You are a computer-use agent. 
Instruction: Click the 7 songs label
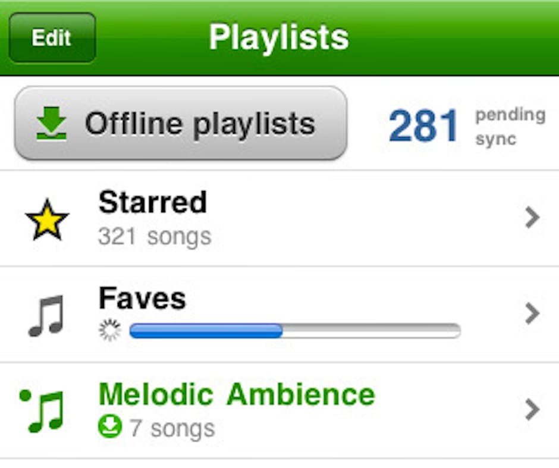pyautogui.click(x=172, y=428)
